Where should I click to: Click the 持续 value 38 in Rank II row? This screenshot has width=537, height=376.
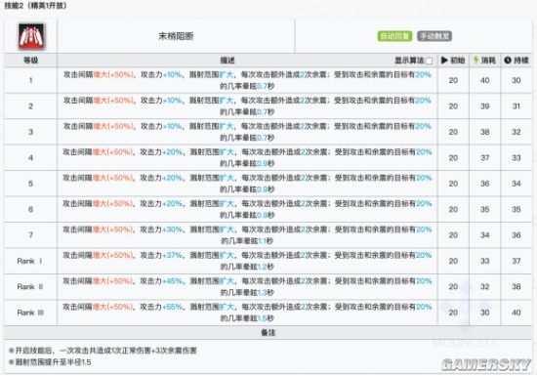[x=516, y=286]
